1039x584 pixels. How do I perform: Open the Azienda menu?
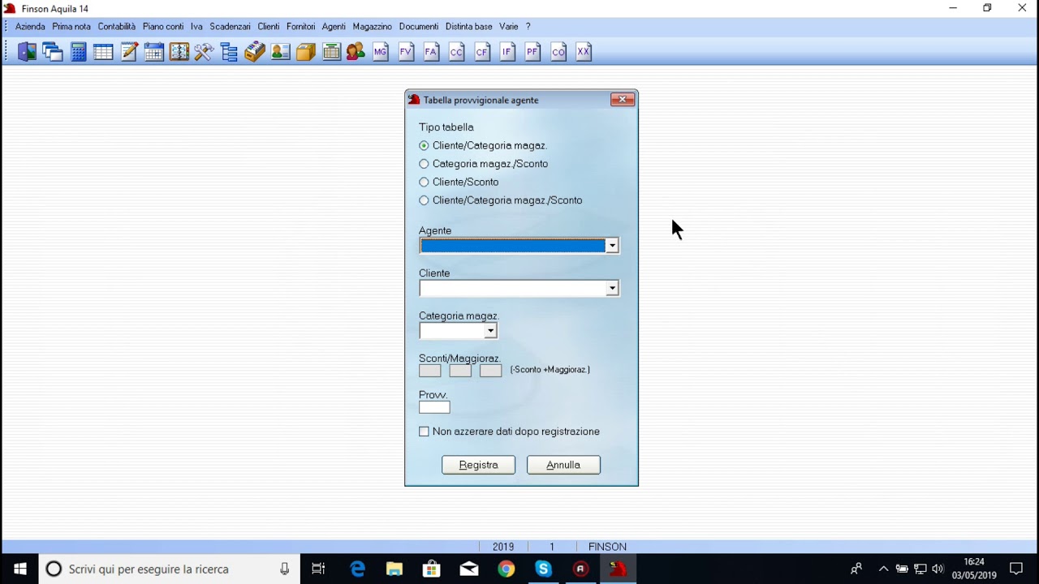point(30,27)
